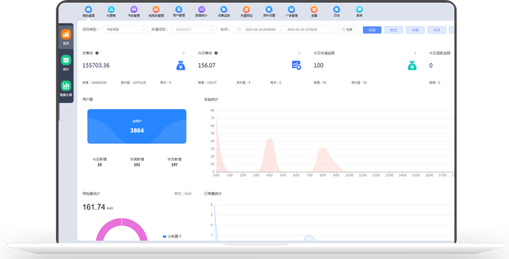Expand 今日营收 card details arrow
The width and height of the screenshot is (509, 259).
point(299,53)
